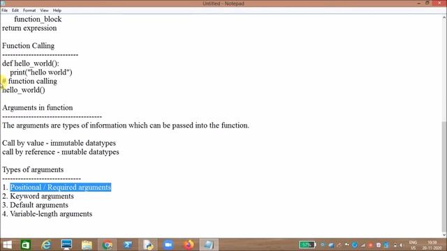Switch to Google Chrome on taskbar
The width and height of the screenshot is (447, 251).
tap(107, 245)
